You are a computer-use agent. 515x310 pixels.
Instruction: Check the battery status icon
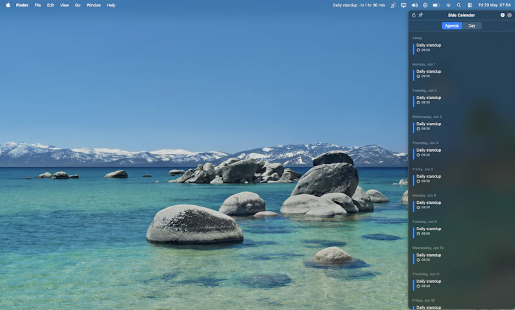click(436, 5)
